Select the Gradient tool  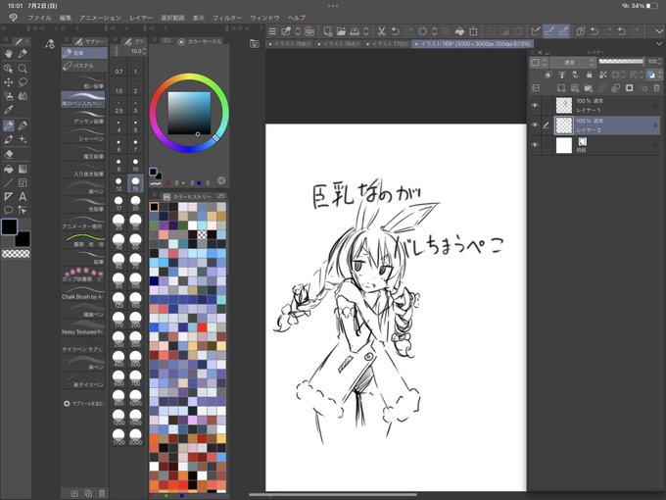click(23, 170)
